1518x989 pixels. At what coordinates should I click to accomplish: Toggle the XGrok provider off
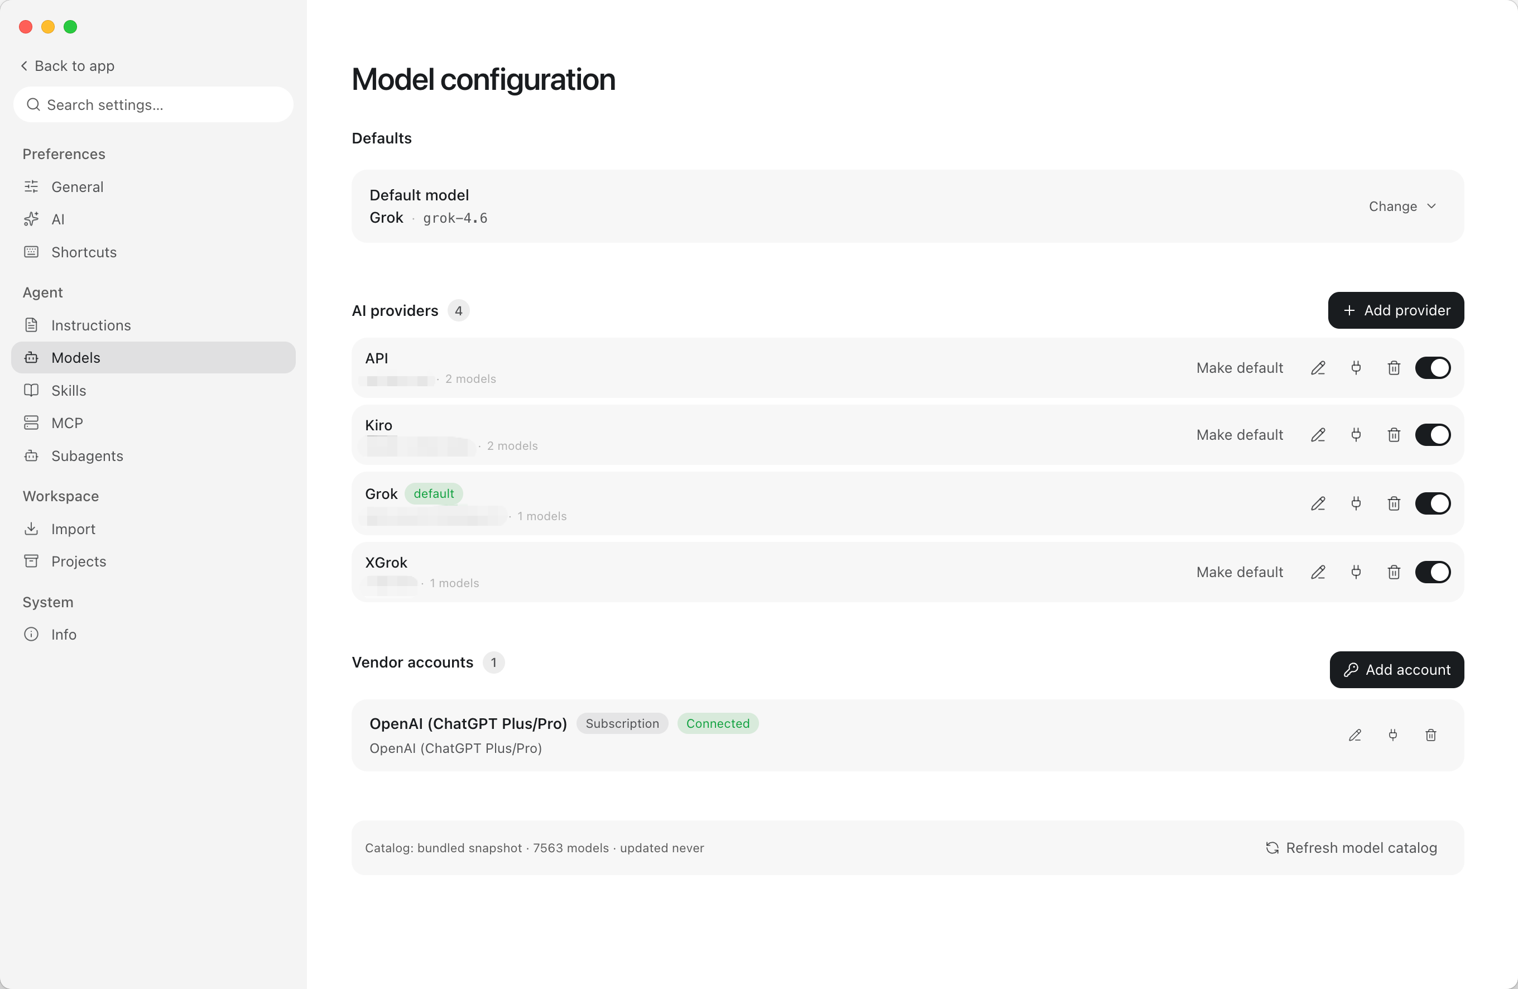pyautogui.click(x=1433, y=572)
